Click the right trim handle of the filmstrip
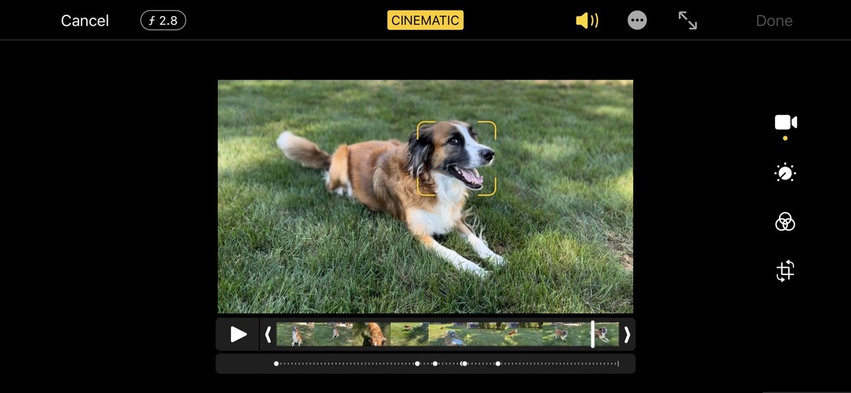The width and height of the screenshot is (851, 393). coord(627,335)
